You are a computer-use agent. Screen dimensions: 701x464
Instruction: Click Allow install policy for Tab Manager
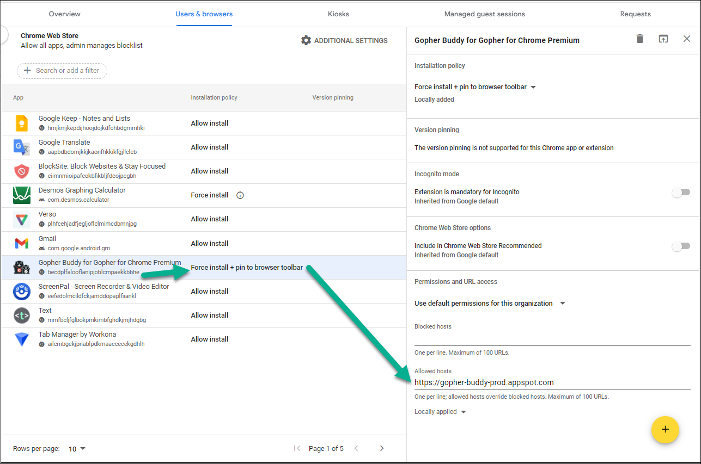(210, 339)
